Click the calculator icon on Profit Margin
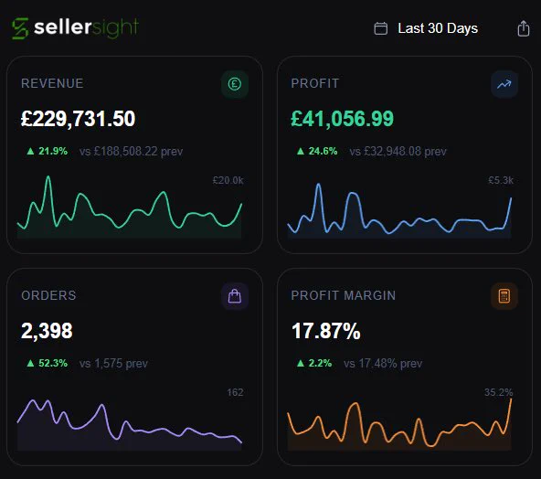This screenshot has height=479, width=541. pyautogui.click(x=504, y=296)
